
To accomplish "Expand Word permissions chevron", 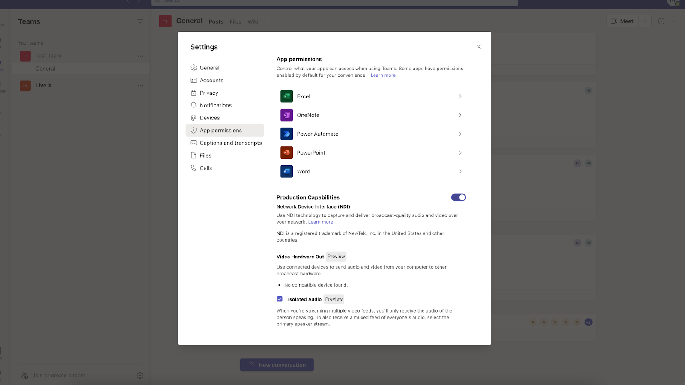I will [x=460, y=172].
